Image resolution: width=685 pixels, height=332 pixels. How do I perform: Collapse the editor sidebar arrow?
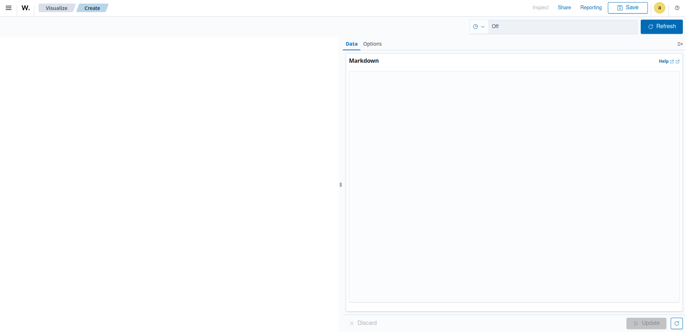680,44
